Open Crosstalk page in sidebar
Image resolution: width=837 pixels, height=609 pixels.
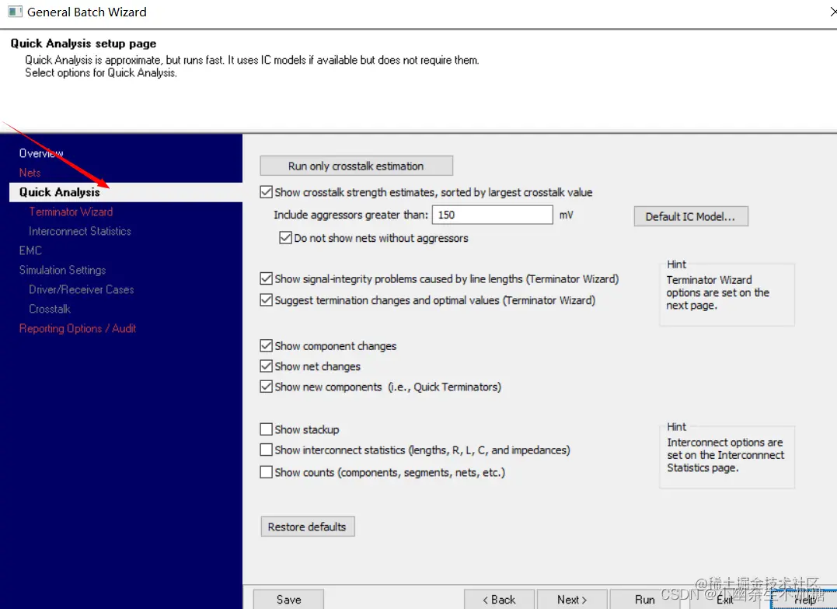50,309
